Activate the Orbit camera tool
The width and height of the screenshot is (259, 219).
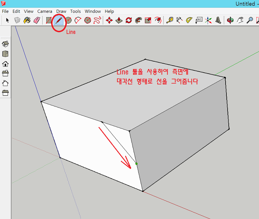pyautogui.click(x=230, y=20)
